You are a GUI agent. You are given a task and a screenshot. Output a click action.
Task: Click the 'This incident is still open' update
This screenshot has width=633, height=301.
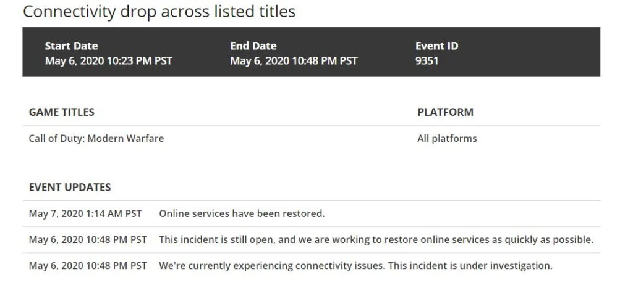tap(376, 240)
